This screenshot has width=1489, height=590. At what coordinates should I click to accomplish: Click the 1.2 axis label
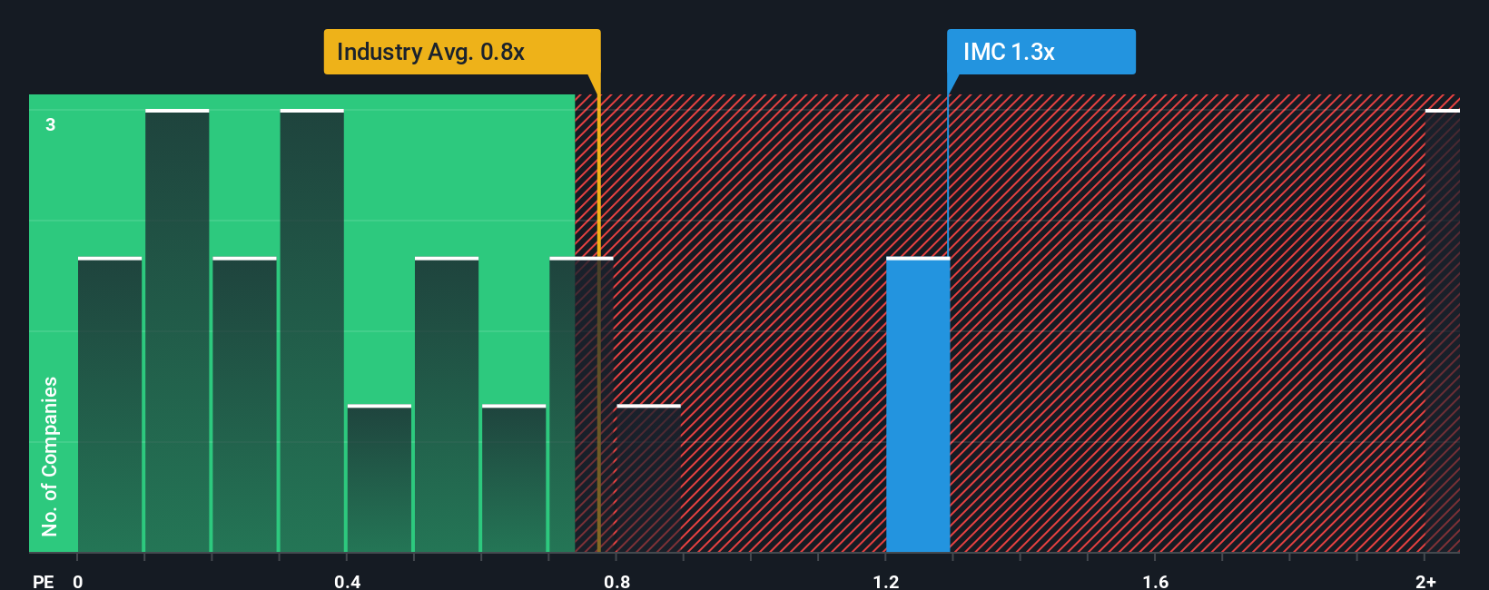[886, 581]
